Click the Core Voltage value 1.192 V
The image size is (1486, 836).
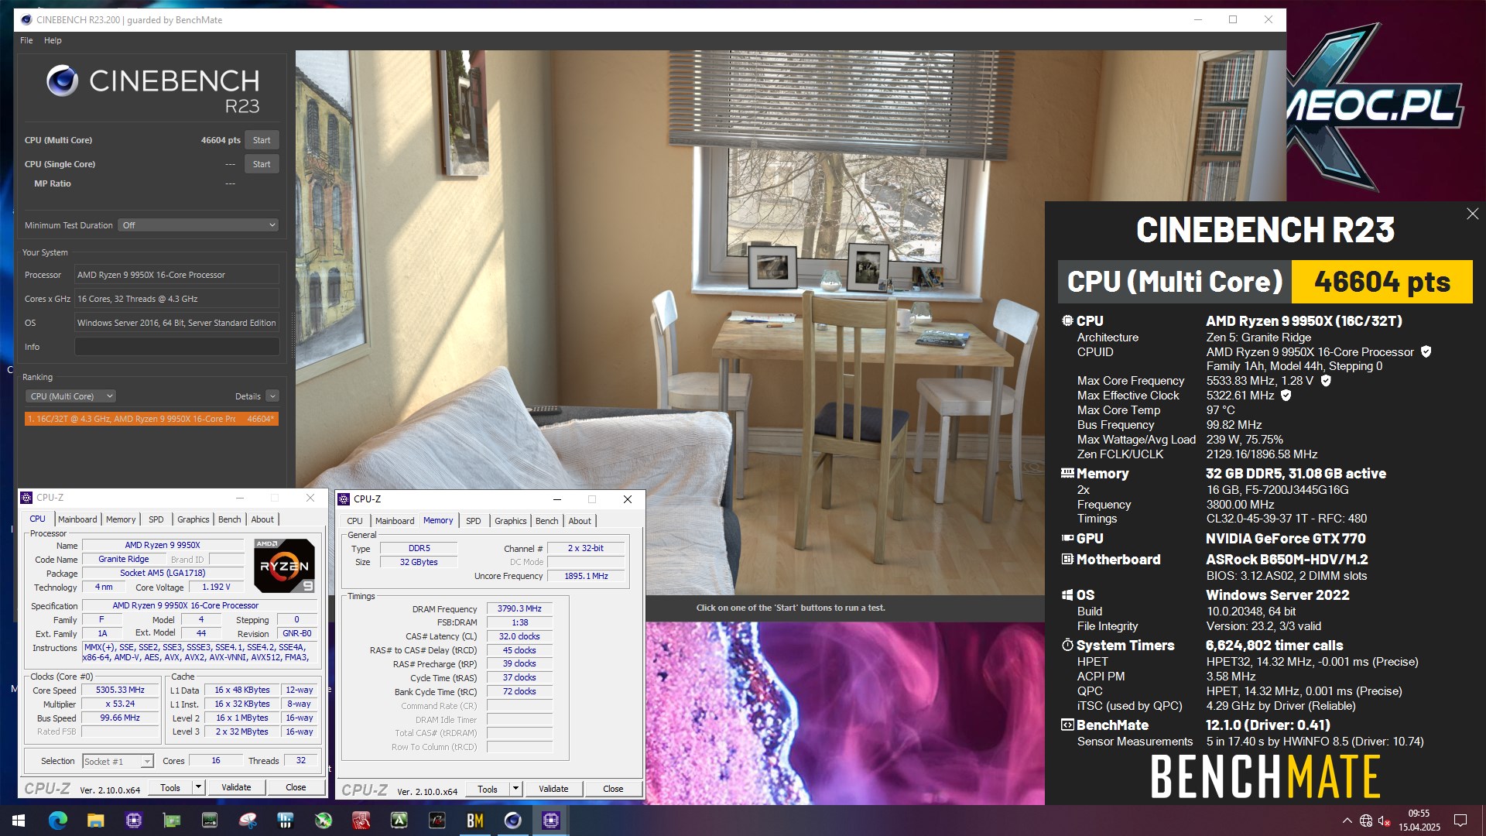[217, 587]
